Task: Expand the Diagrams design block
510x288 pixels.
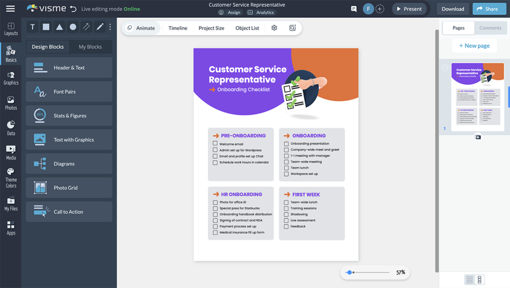Action: [69, 163]
